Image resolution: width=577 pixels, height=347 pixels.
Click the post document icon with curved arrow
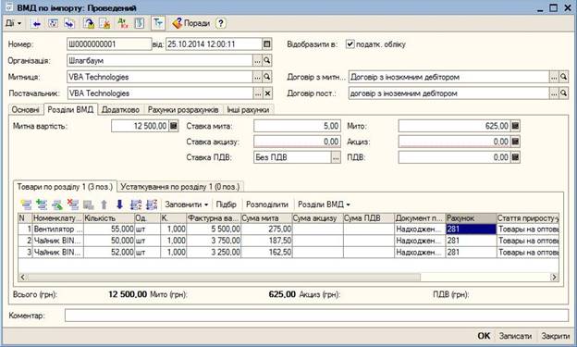pos(89,23)
